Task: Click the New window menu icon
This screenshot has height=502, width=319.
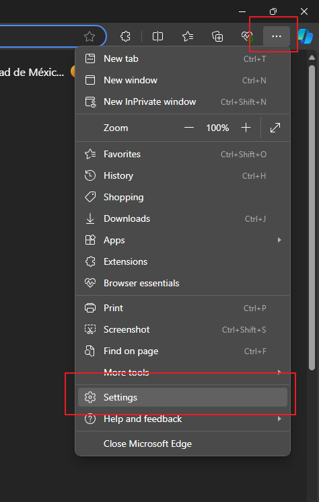Action: click(90, 80)
